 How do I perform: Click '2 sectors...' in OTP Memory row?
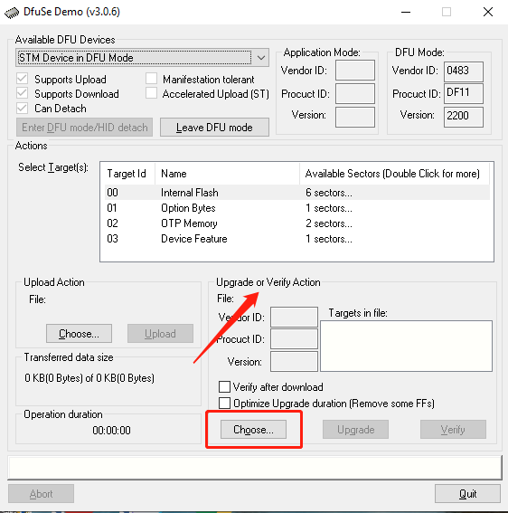click(329, 223)
